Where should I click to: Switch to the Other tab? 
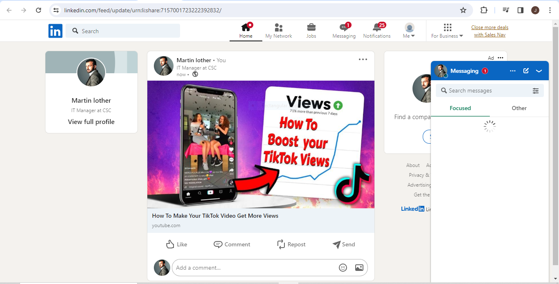point(519,108)
